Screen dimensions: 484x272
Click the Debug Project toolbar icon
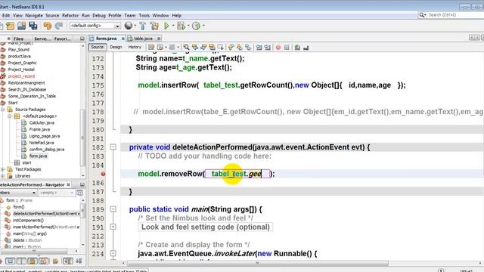(x=181, y=26)
